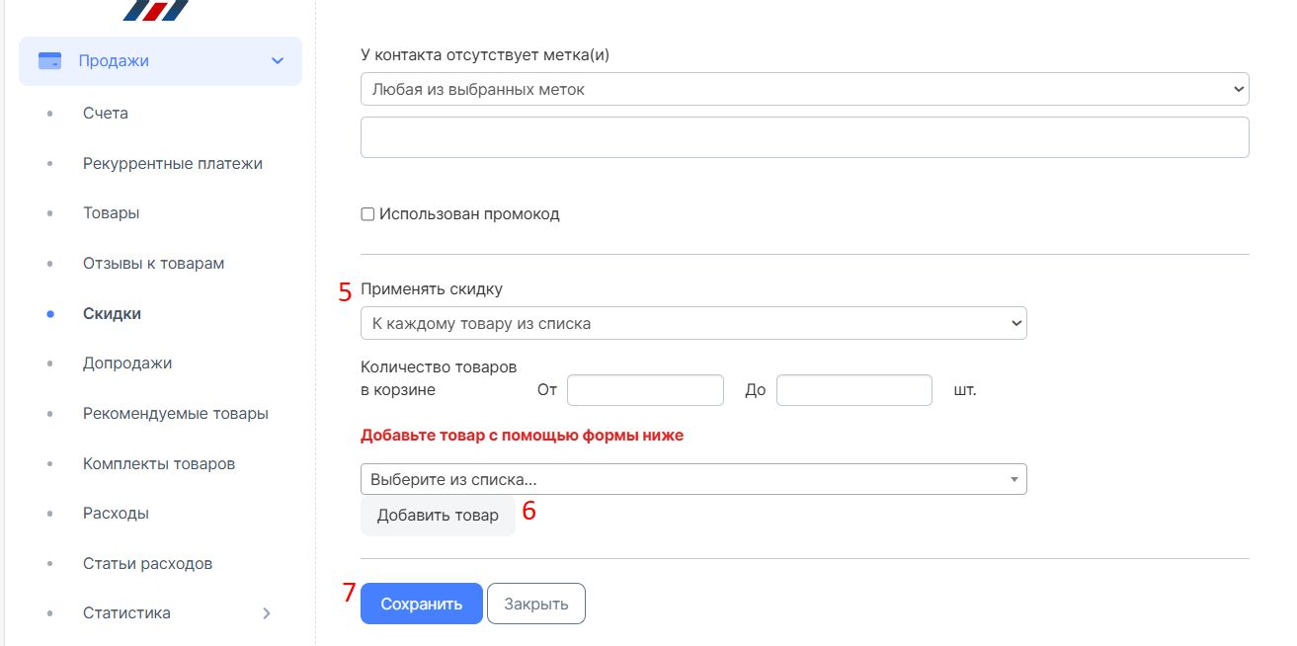This screenshot has width=1297, height=646.
Task: Collapse the Продажи section chevron
Action: click(278, 61)
